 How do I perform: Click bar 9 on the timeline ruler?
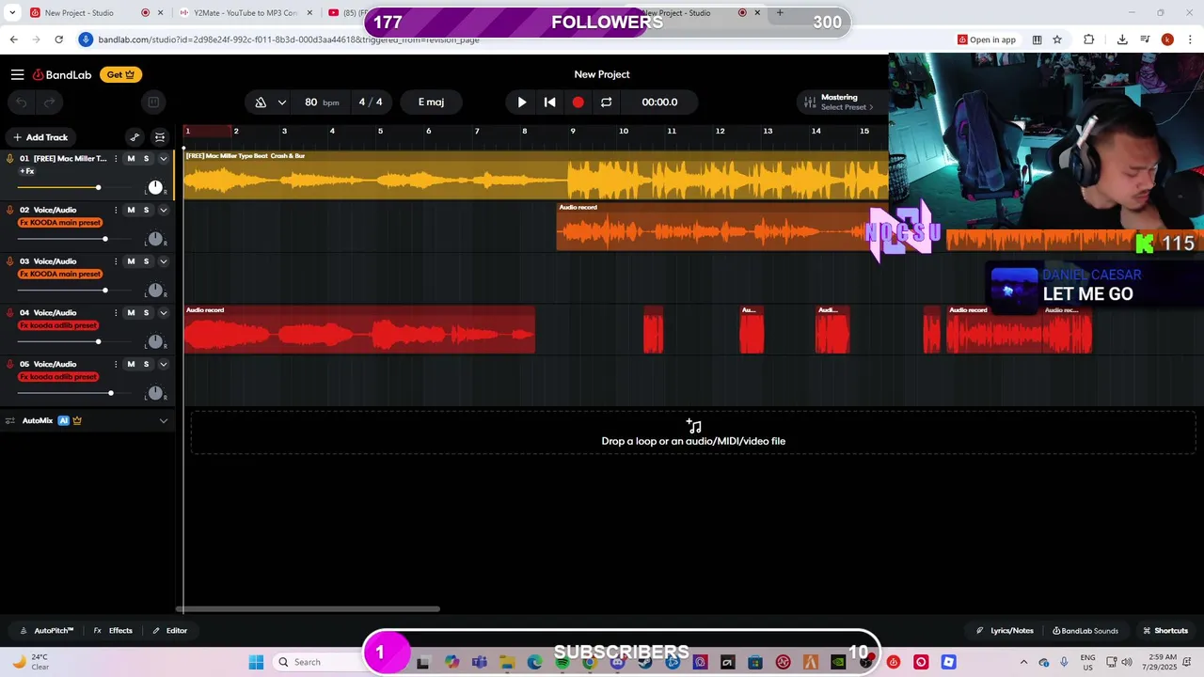(573, 131)
